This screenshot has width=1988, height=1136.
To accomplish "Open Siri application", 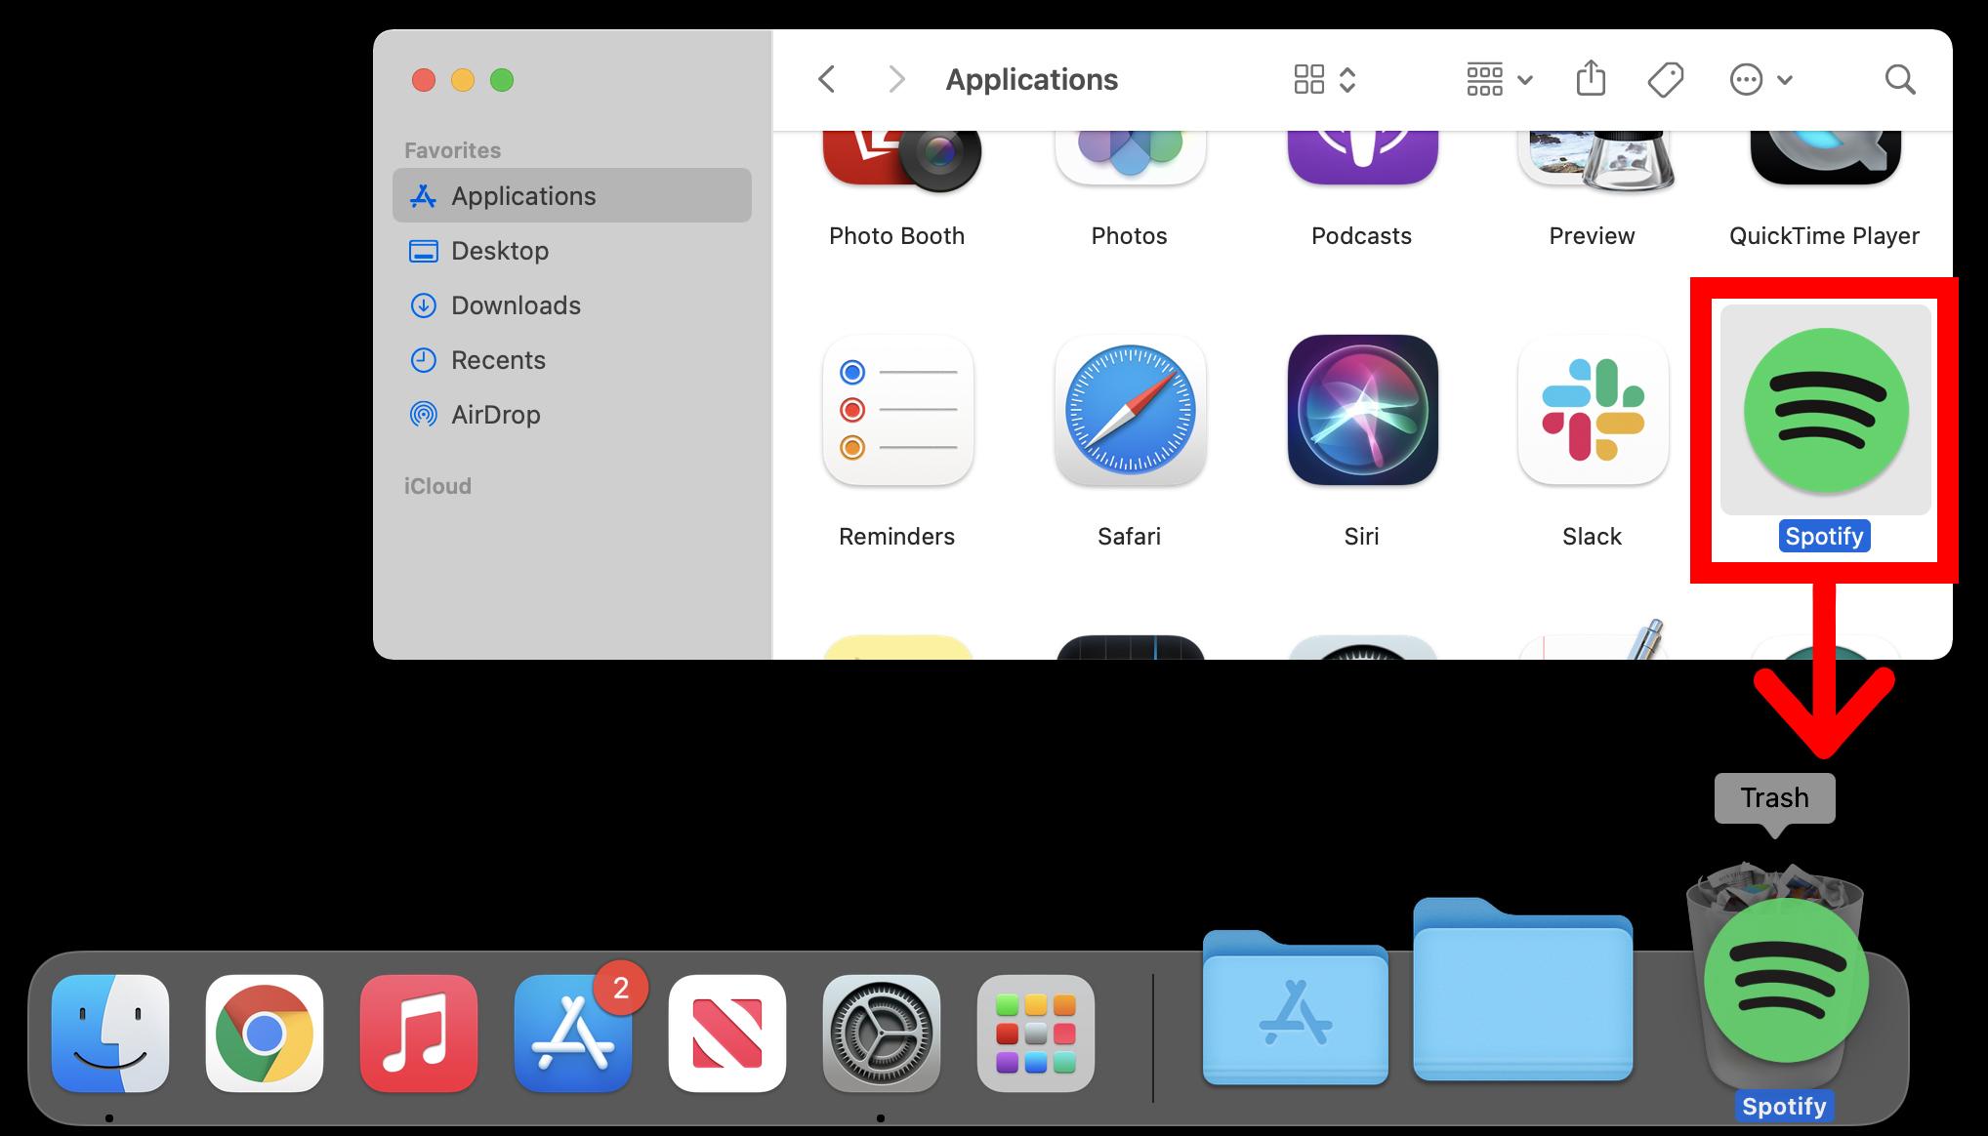I will click(1361, 411).
